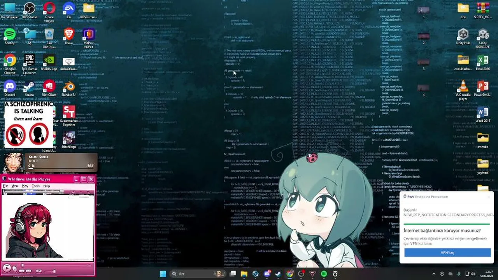Select the SIDEFX archive icon
This screenshot has height=280, width=498.
coord(483,10)
